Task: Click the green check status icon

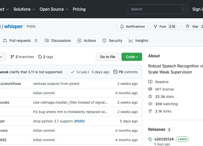Action: [73, 72]
